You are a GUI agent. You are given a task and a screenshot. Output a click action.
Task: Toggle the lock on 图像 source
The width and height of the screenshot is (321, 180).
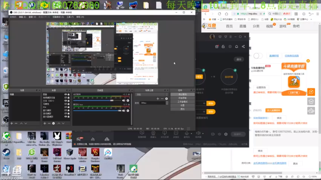tap(69, 94)
